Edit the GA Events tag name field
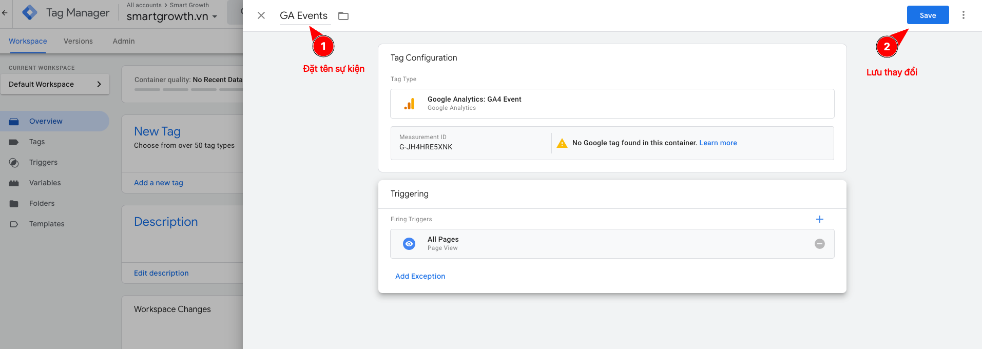Viewport: 982px width, 349px height. point(303,16)
